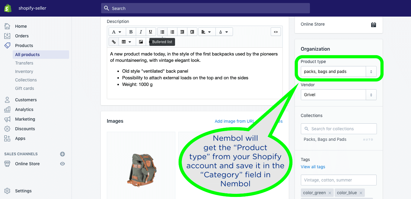
Task: Click Add image from URL link
Action: [234, 121]
